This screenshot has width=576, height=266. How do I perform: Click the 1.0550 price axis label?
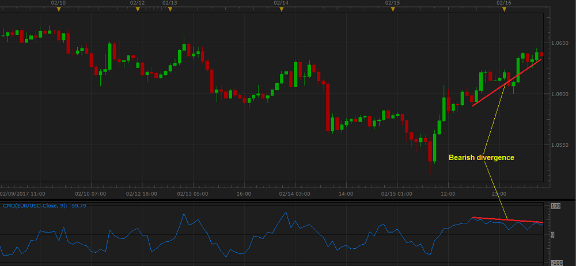click(x=561, y=145)
